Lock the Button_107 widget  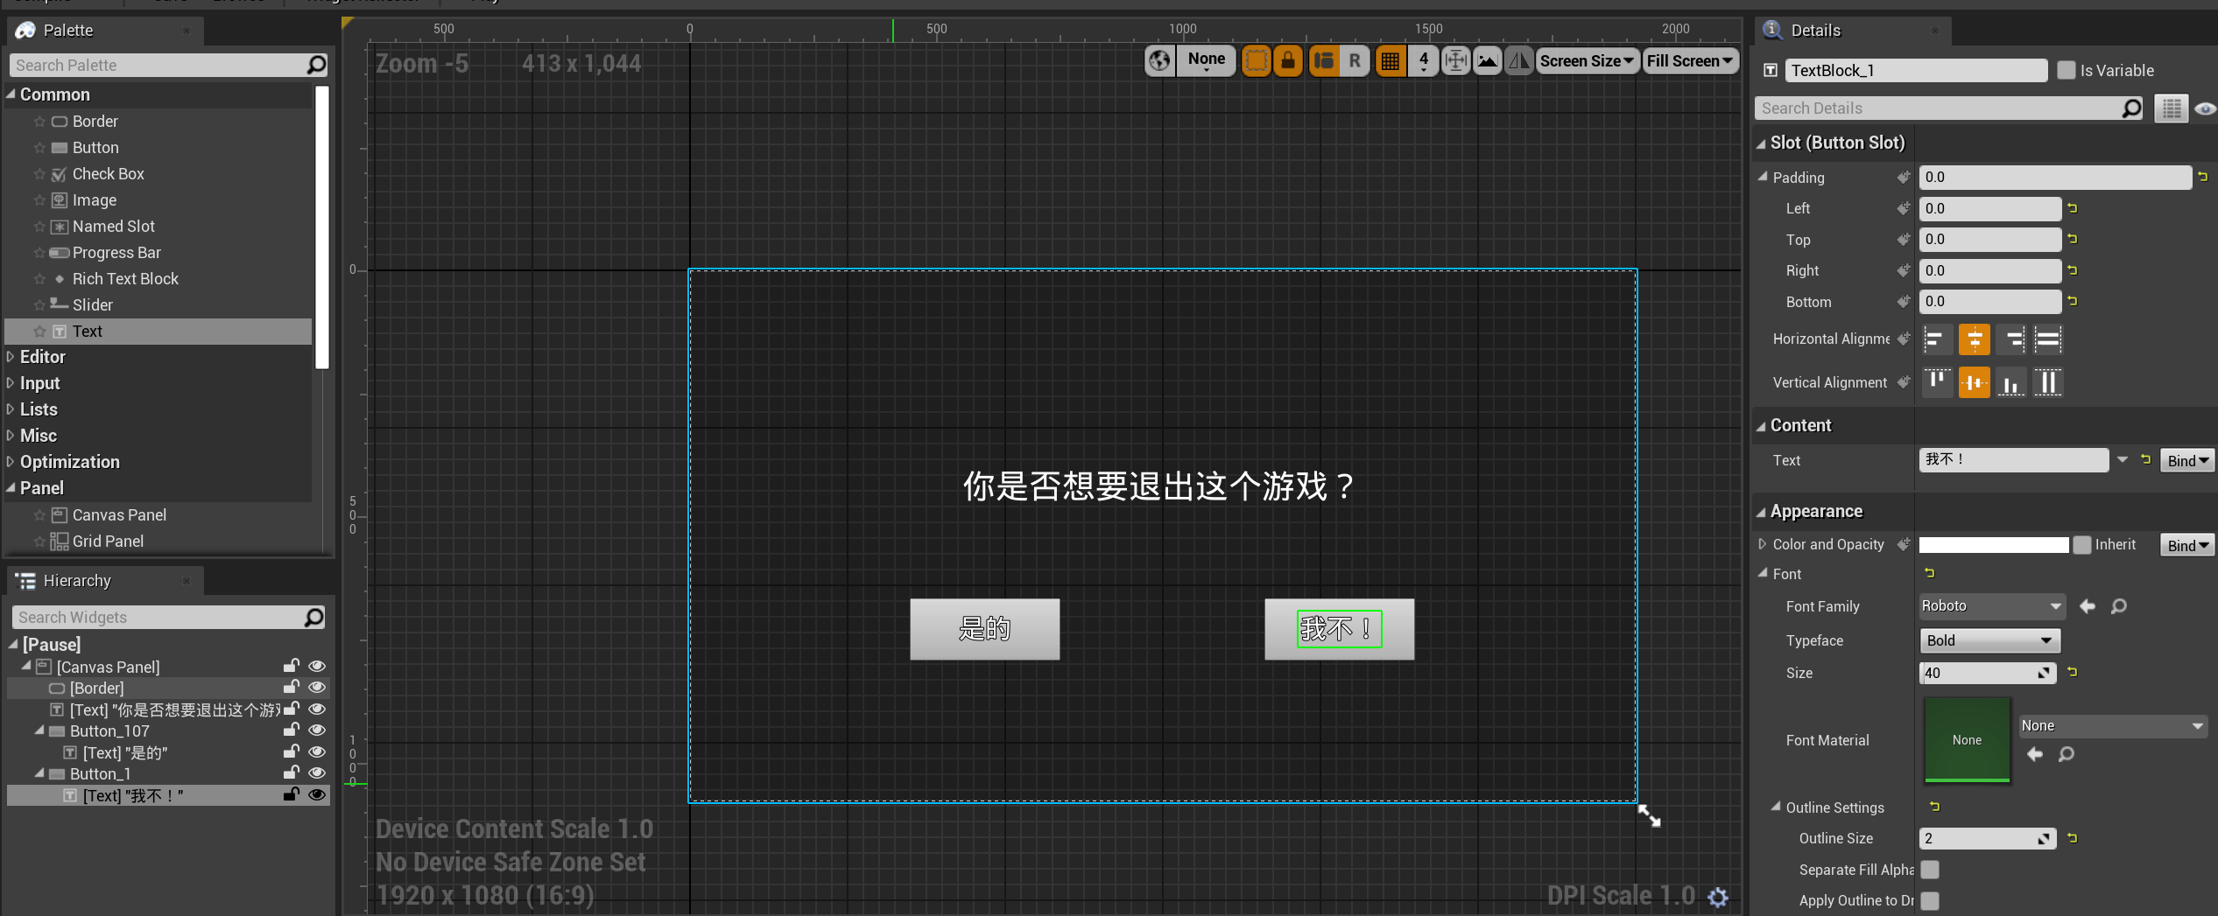coord(291,730)
